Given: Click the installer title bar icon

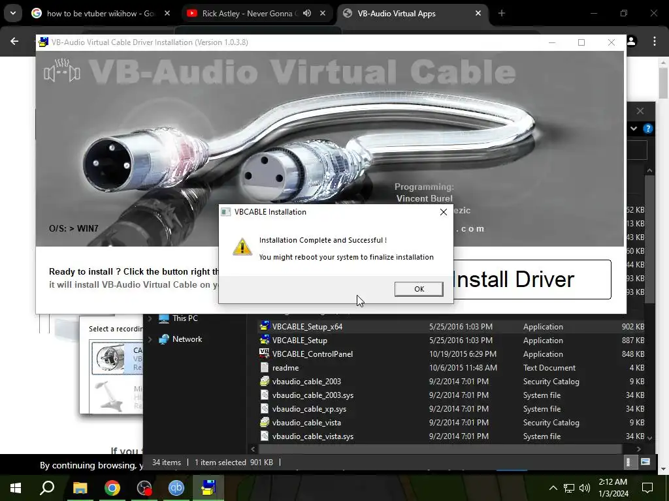Looking at the screenshot, I should (x=43, y=42).
